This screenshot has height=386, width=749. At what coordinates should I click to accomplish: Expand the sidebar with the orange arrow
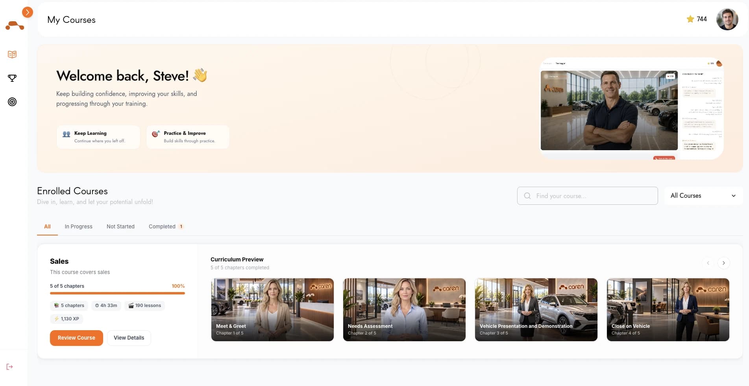(x=27, y=12)
